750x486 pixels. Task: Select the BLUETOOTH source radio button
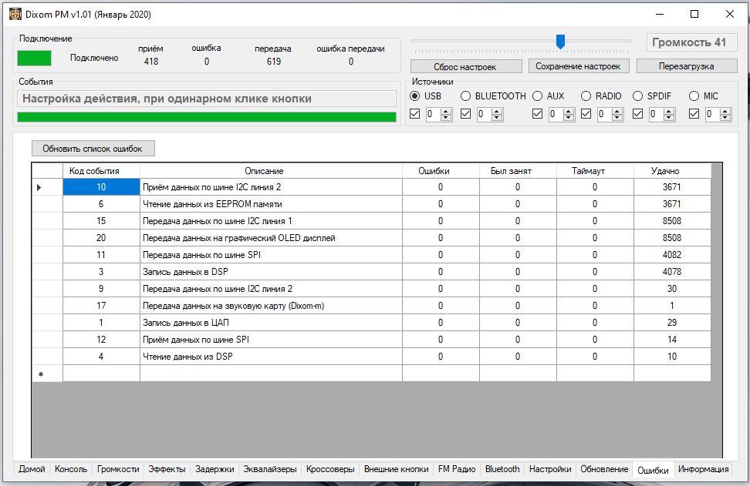coord(465,96)
